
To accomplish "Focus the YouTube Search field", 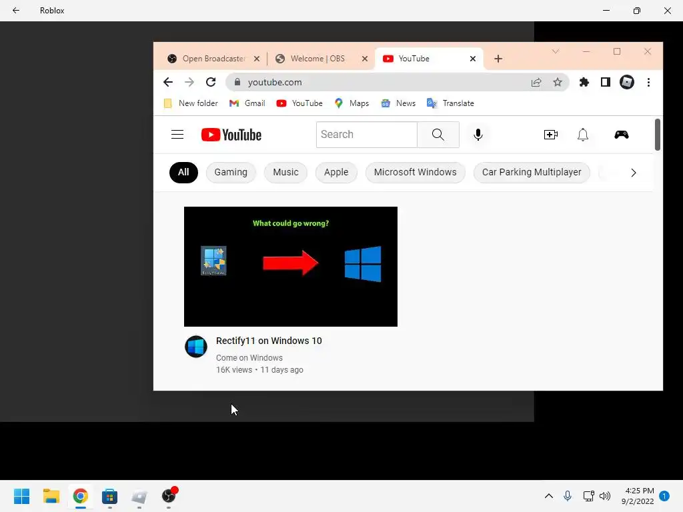I will coord(367,135).
